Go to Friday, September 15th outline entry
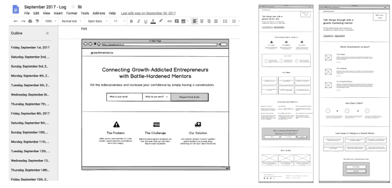Viewport: 392px width, 188px height. click(30, 179)
